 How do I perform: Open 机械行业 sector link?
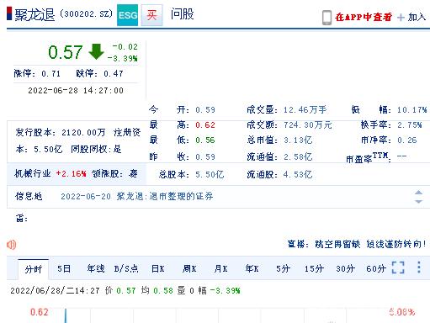point(33,173)
